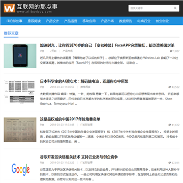The width and height of the screenshot is (183, 183).
Task: Click the FaceAPP article excerpt text
Action: point(109,60)
